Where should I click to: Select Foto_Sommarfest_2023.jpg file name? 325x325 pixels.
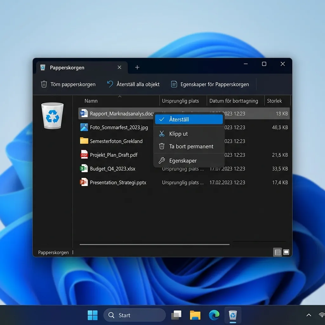[119, 127]
